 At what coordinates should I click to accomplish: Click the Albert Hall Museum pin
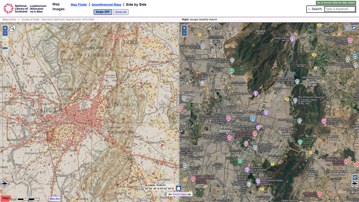pos(258,127)
